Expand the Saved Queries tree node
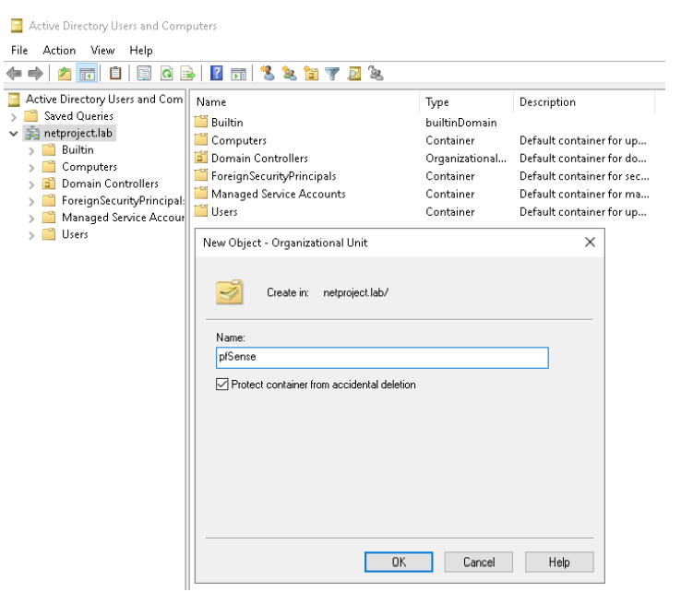Image resolution: width=681 pixels, height=592 pixels. click(11, 116)
